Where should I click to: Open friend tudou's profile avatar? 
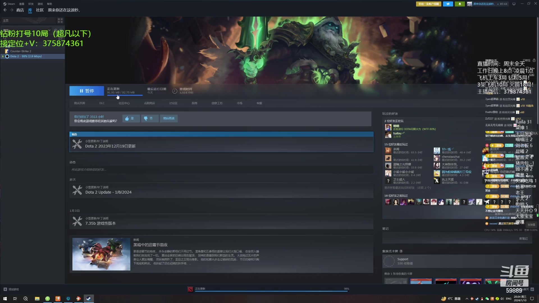point(388,135)
